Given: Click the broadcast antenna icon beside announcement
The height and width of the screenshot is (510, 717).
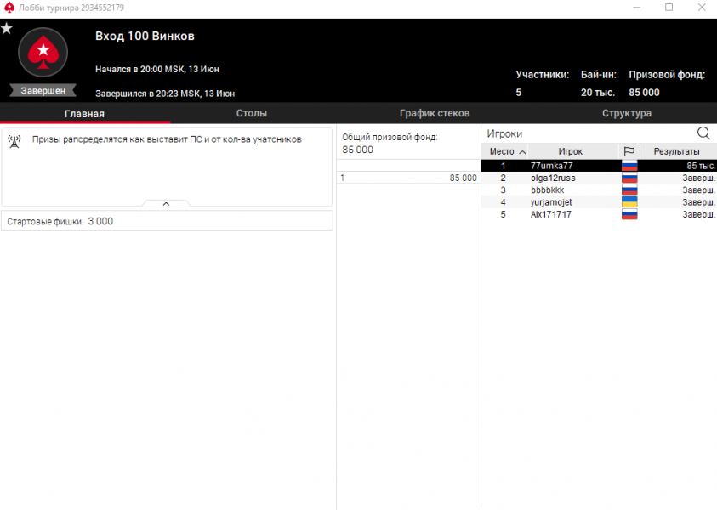Looking at the screenshot, I should [14, 140].
